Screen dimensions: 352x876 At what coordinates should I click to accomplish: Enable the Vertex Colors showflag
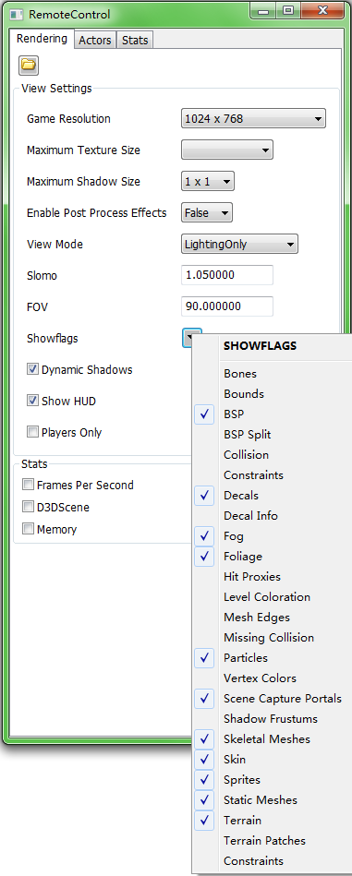pos(273,678)
